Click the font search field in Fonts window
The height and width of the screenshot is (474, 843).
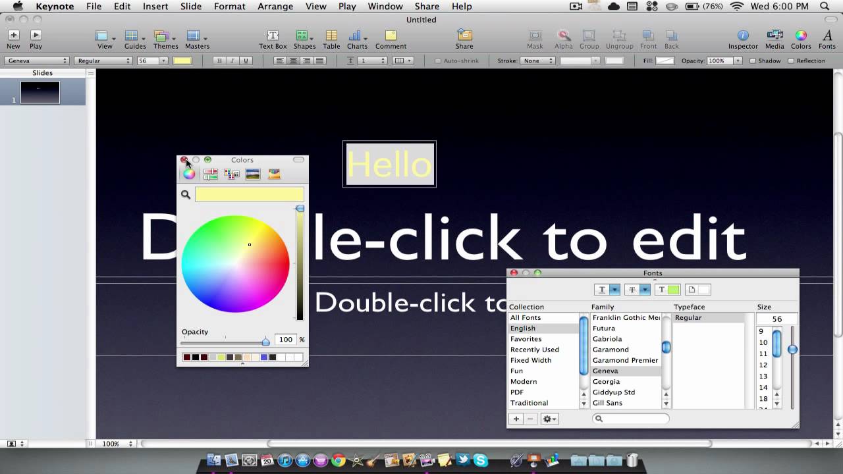point(631,419)
